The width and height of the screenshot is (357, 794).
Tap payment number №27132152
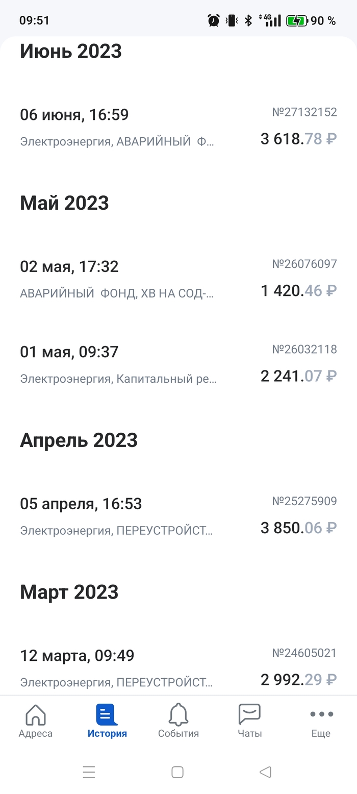pos(304,112)
